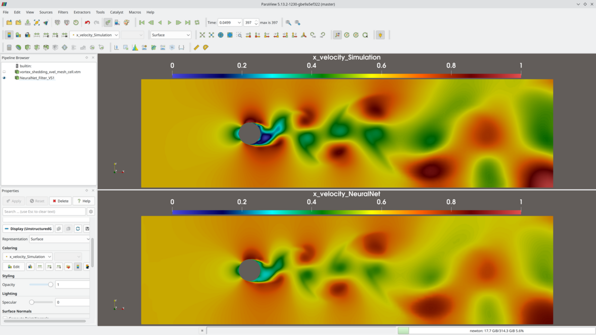Show NeuralNet_Filter_VS1 via eye icon

click(x=4, y=78)
